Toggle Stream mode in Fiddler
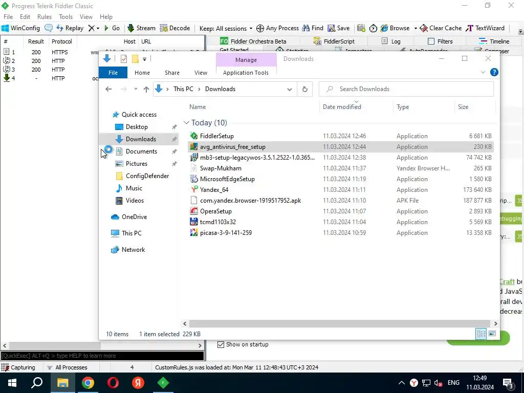The height and width of the screenshot is (393, 524). pos(141,28)
